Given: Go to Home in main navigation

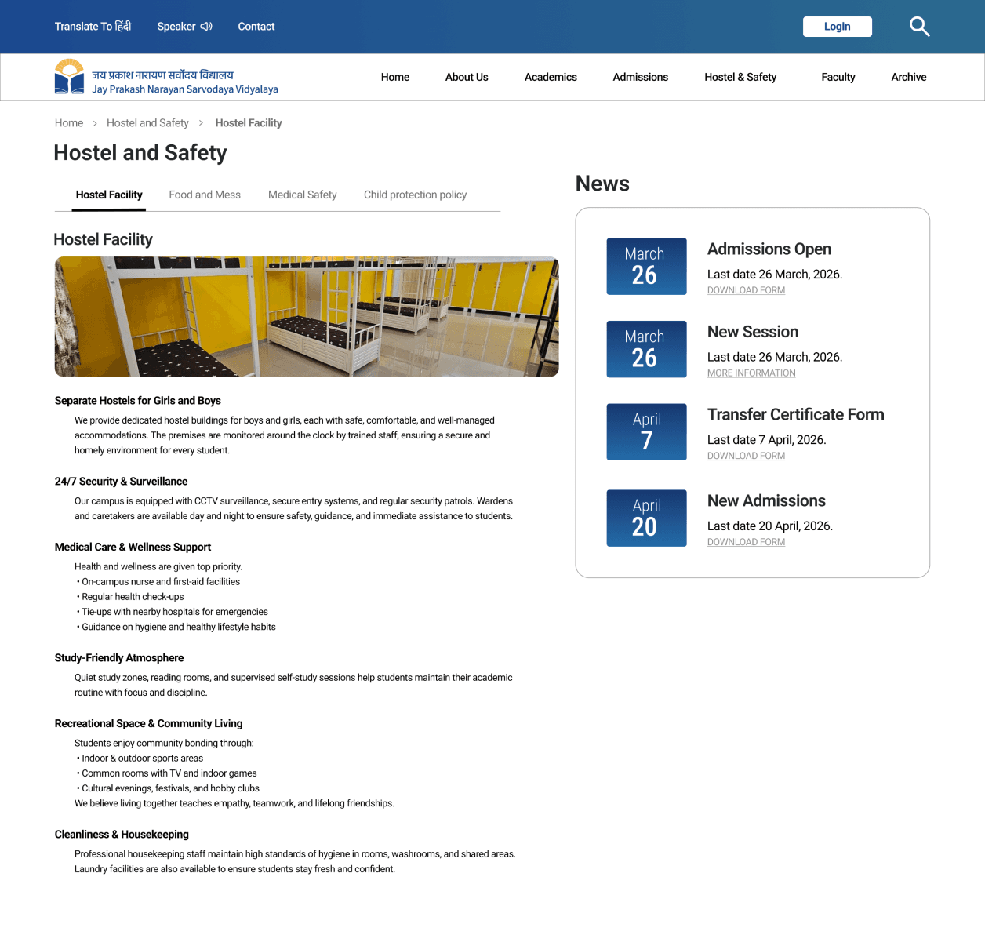Looking at the screenshot, I should [x=395, y=77].
